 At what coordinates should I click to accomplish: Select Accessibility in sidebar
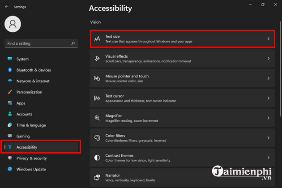tap(41, 147)
